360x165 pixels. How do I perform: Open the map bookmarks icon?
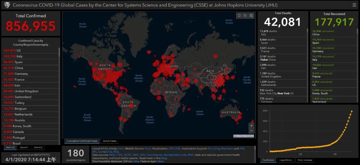pyautogui.click(x=239, y=16)
